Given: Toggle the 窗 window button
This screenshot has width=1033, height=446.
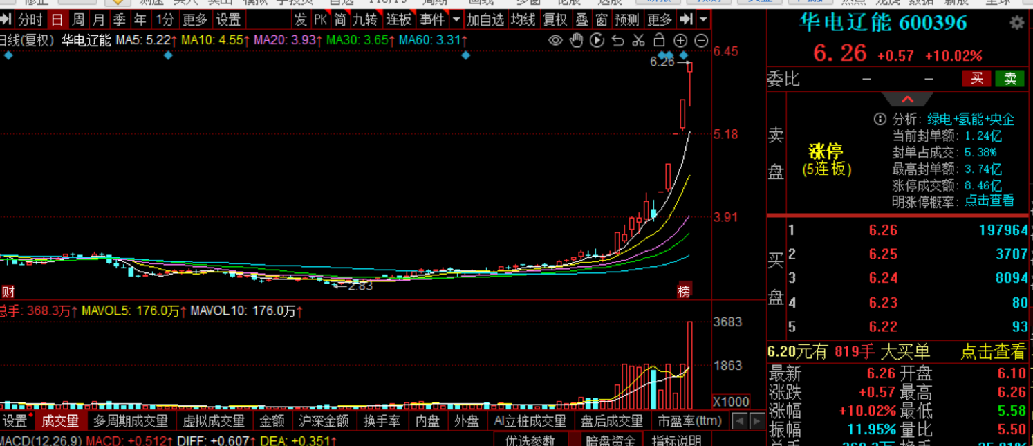Looking at the screenshot, I should (602, 19).
